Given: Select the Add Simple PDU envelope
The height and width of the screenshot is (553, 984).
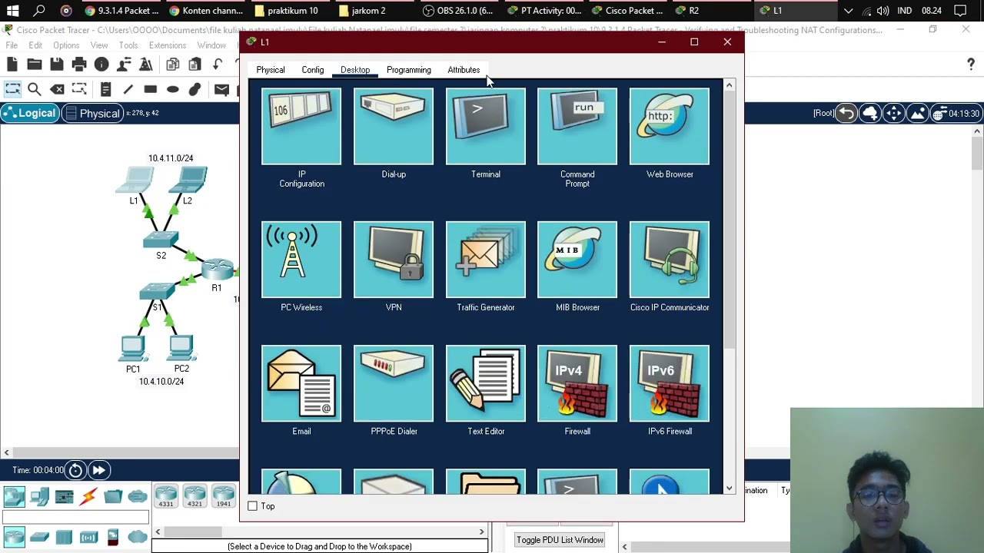Looking at the screenshot, I should (x=221, y=90).
